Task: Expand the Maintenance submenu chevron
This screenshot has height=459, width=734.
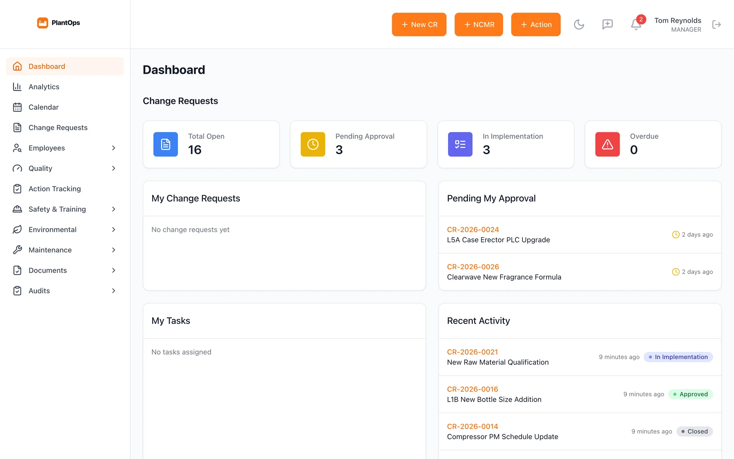Action: click(x=114, y=250)
